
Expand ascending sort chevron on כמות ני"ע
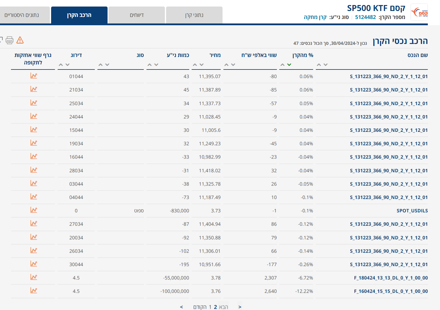149,64
